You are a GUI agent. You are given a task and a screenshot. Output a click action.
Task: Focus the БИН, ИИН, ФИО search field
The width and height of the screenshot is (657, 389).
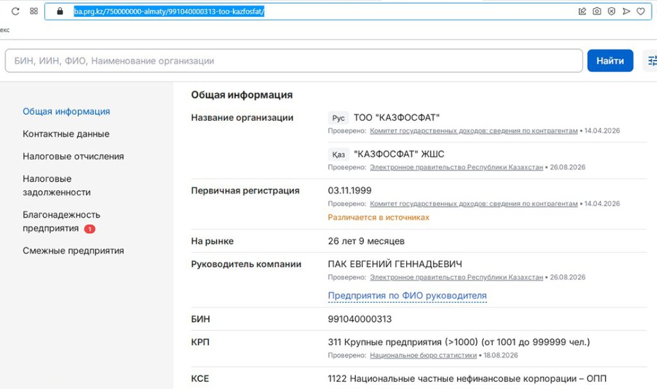[294, 61]
